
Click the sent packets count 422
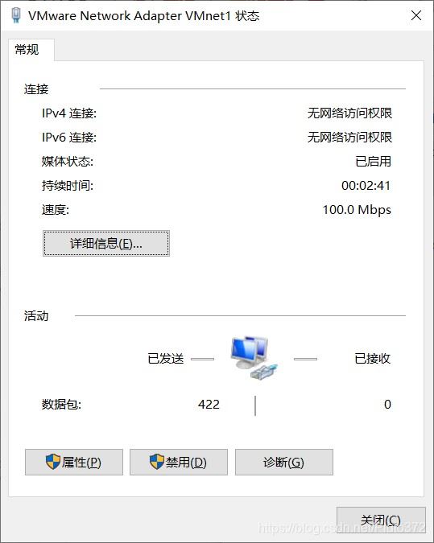coord(209,404)
